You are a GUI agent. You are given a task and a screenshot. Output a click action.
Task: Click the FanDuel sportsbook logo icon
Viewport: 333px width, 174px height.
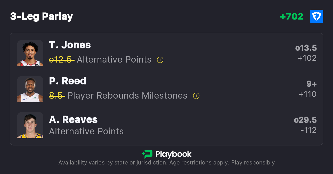pyautogui.click(x=316, y=16)
